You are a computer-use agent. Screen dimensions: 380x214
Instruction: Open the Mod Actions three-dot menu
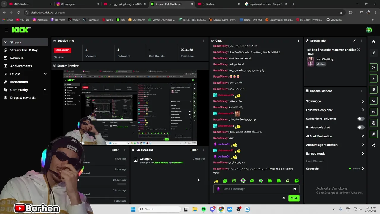204,150
